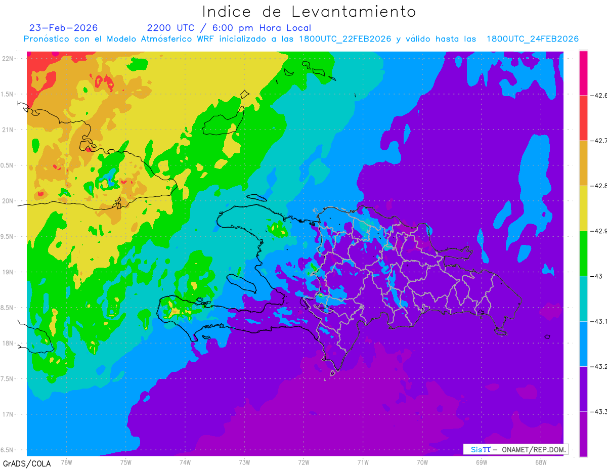The height and width of the screenshot is (469, 607).
Task: Click colorbar value "-43"
Action: pyautogui.click(x=596, y=276)
